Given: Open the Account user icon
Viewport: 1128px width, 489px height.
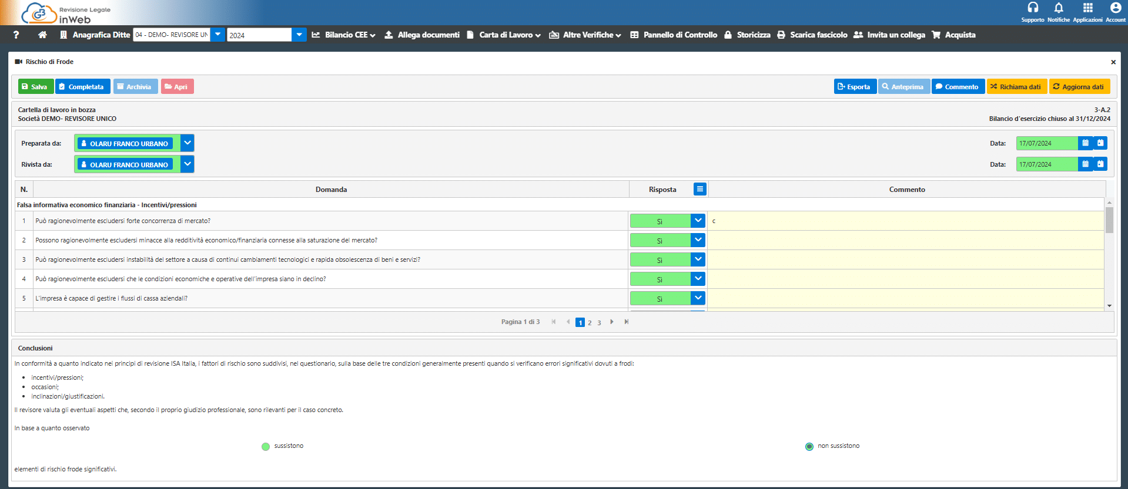Looking at the screenshot, I should (x=1115, y=8).
